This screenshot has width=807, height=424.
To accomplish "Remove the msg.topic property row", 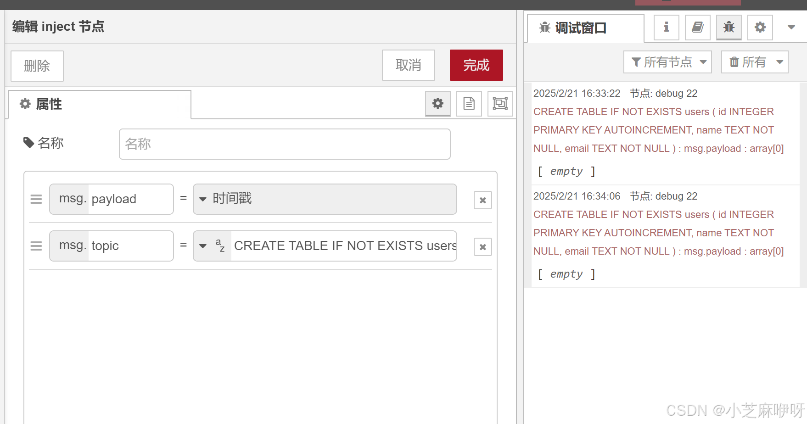I will pyautogui.click(x=482, y=247).
